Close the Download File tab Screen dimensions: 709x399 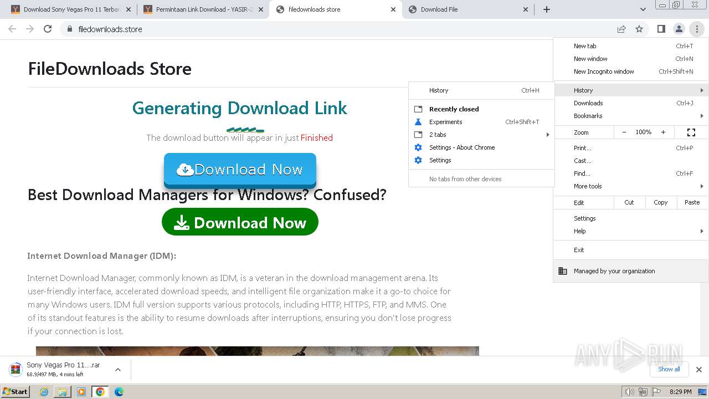click(526, 9)
